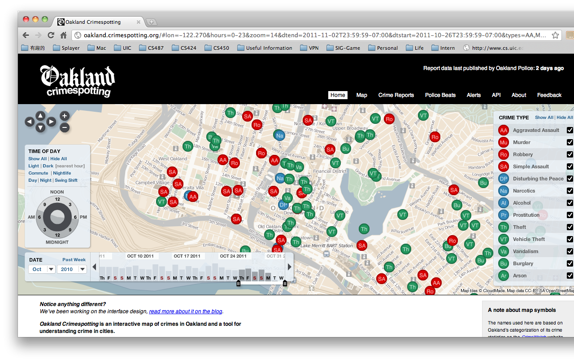Open a new browser tab
This screenshot has width=574, height=359.
click(151, 22)
